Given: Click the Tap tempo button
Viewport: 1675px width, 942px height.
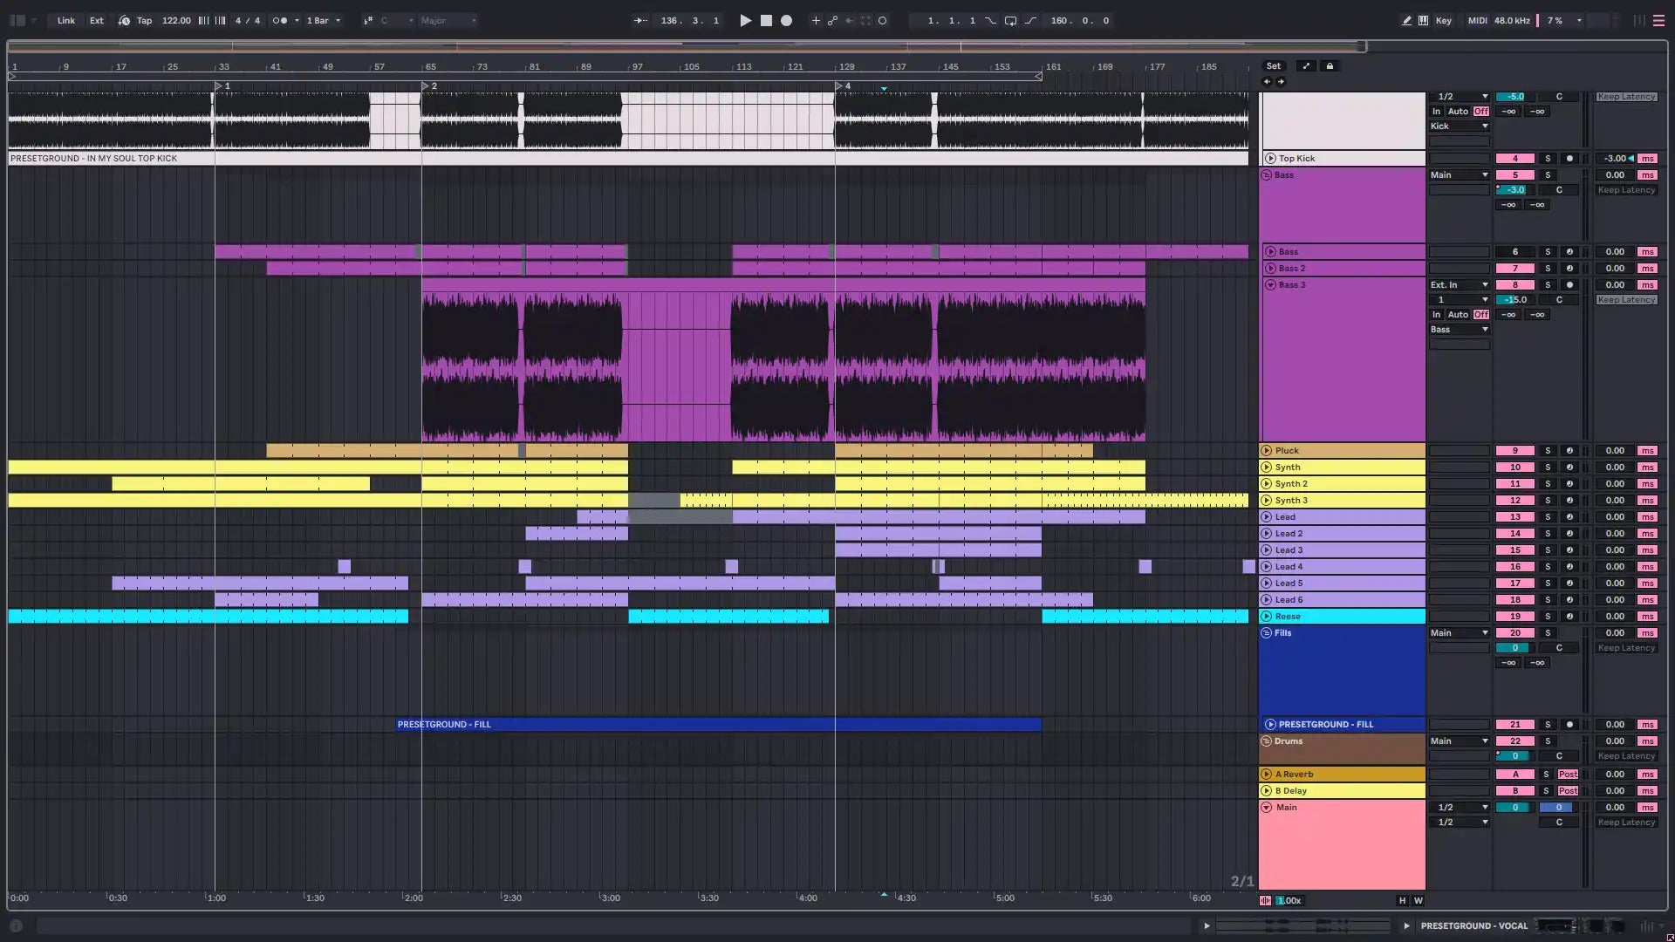Looking at the screenshot, I should (x=144, y=20).
